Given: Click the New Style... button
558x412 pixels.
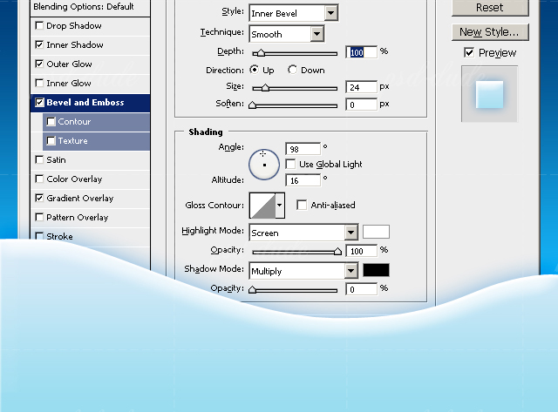Looking at the screenshot, I should [490, 32].
